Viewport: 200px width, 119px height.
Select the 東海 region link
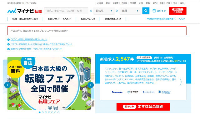pyautogui.click(x=148, y=3)
